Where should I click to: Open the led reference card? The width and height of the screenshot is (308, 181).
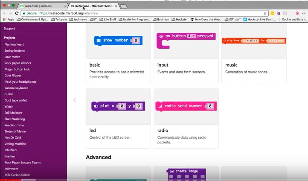pyautogui.click(x=118, y=118)
